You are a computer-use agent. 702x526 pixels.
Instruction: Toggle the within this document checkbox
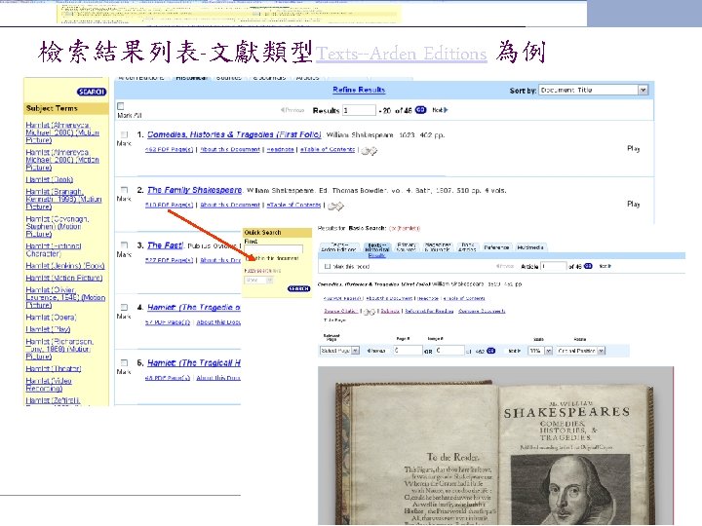click(x=249, y=258)
